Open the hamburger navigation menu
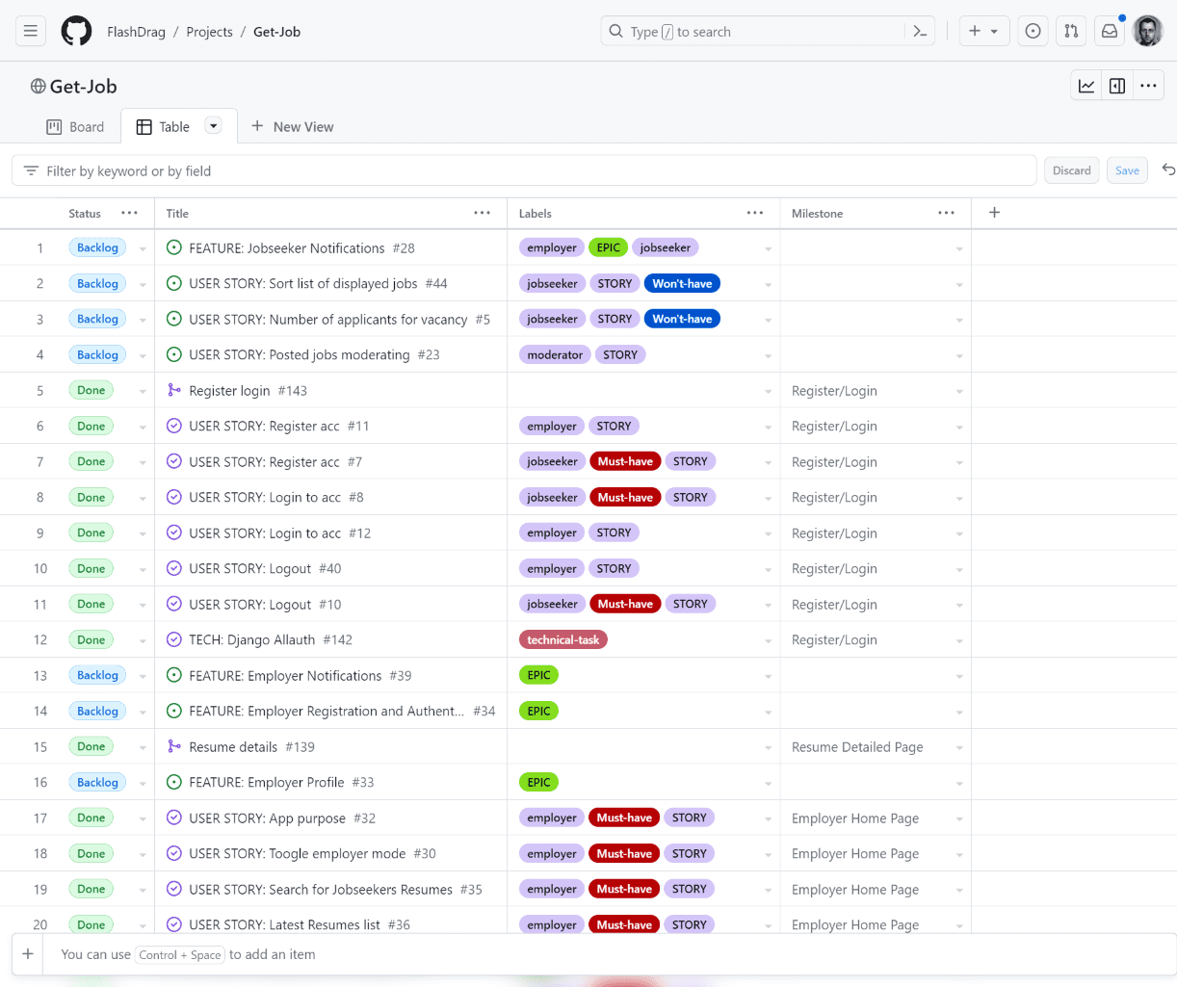The image size is (1177, 987). (x=31, y=31)
